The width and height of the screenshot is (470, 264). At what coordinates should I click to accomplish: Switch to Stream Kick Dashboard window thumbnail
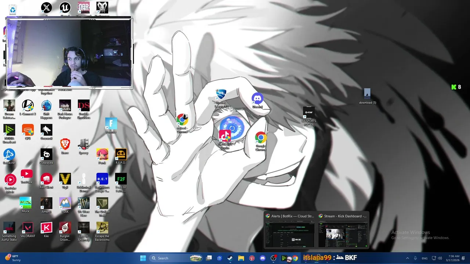pos(343,230)
